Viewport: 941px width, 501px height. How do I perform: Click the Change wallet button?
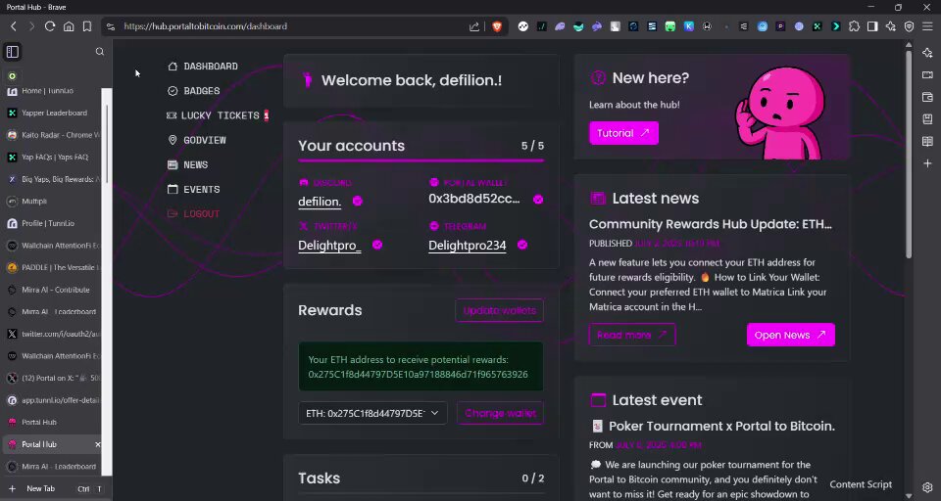coord(500,413)
